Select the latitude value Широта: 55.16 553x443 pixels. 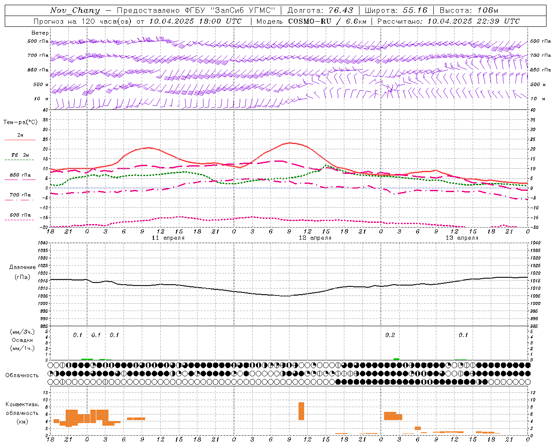coord(396,10)
